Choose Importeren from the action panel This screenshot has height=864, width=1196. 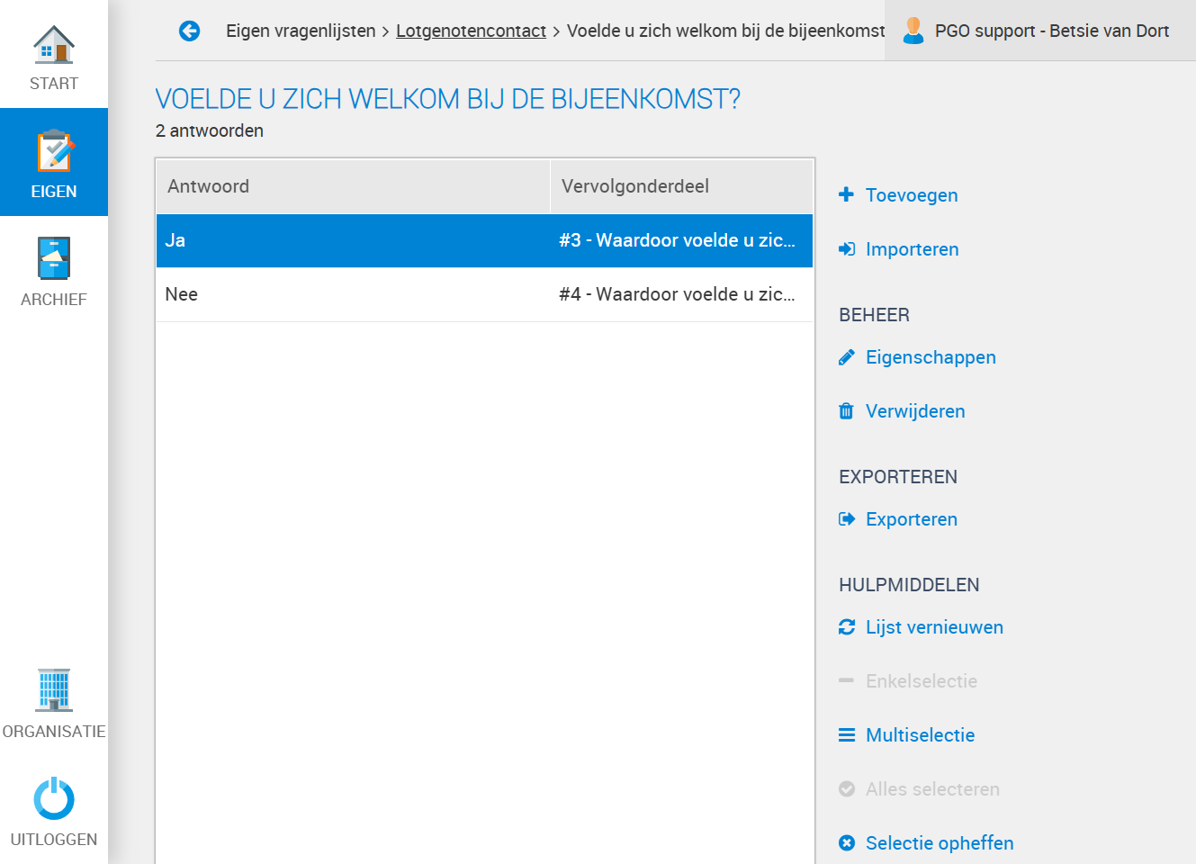tap(912, 249)
